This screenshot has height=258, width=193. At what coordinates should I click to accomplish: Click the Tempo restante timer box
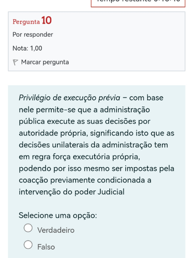138,3
